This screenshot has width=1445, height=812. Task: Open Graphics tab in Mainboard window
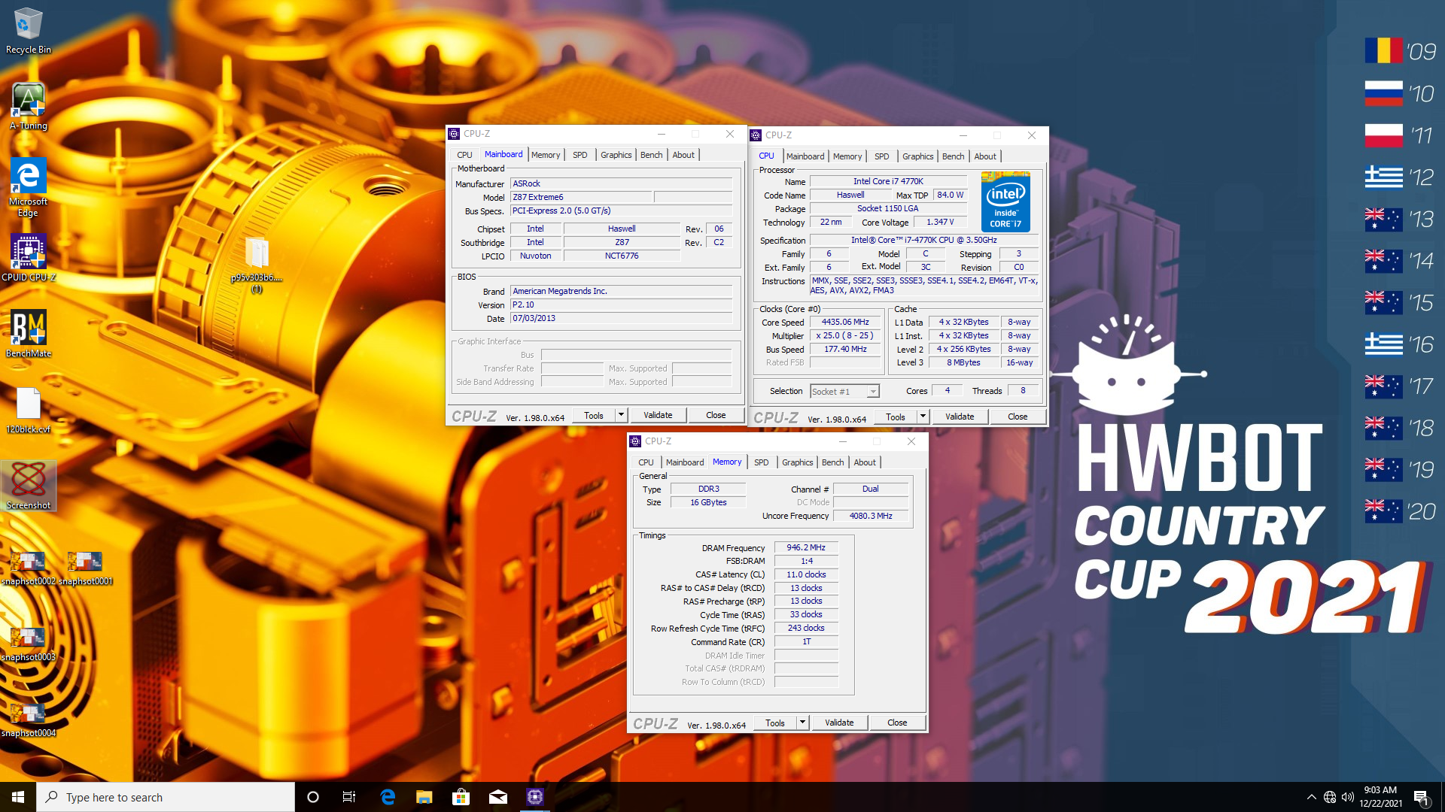pyautogui.click(x=616, y=155)
